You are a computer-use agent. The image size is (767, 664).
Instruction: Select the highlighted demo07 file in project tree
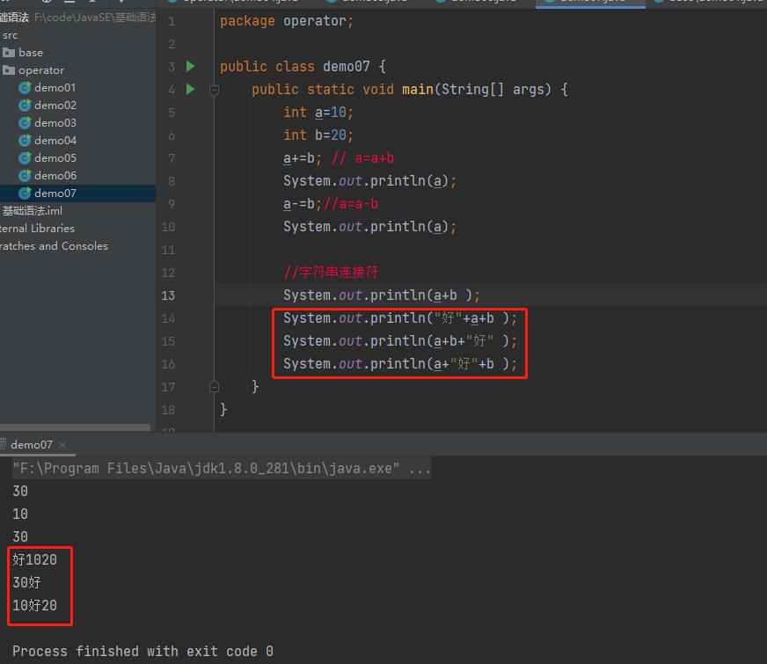(77, 193)
